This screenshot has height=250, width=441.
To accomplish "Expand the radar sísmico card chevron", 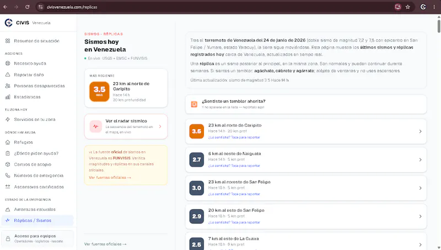I will click(160, 126).
